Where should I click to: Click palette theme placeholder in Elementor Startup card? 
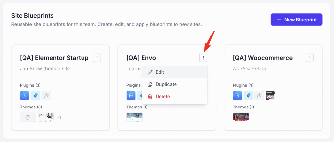click(28, 117)
